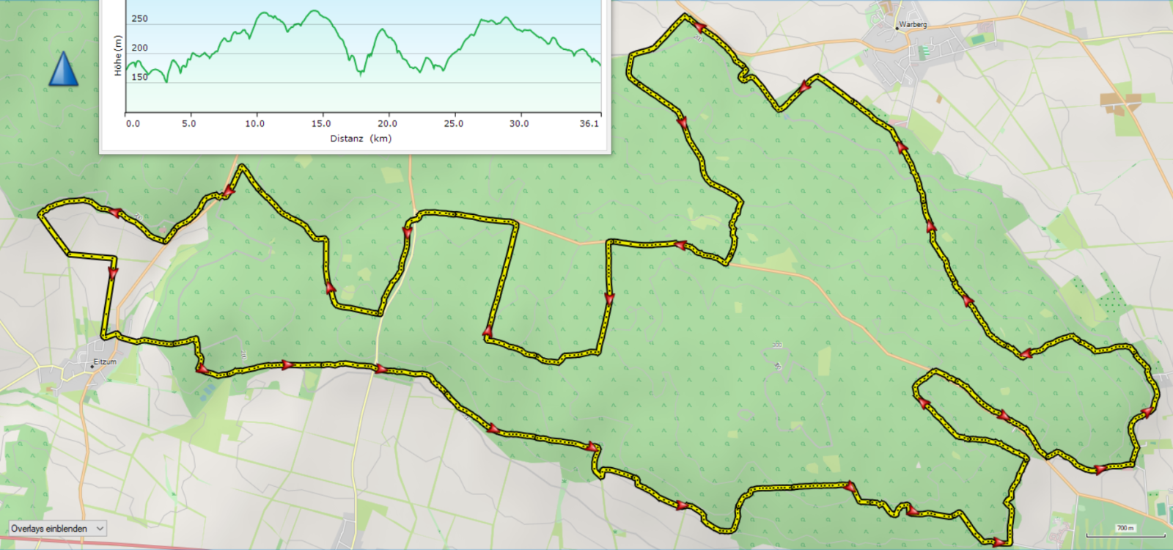Click the 300 height marker in the forest

click(777, 345)
